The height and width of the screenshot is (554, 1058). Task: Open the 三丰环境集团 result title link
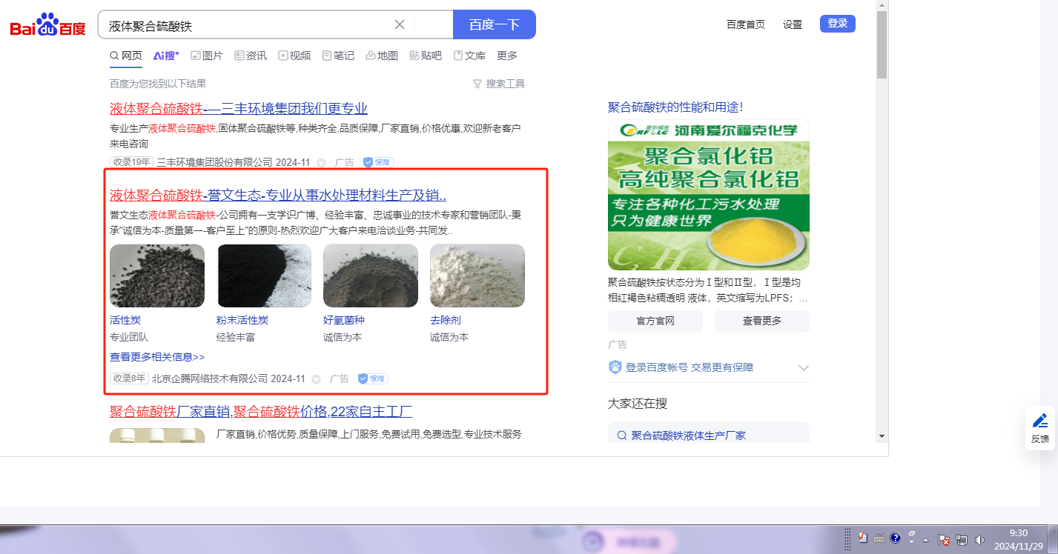pos(239,109)
